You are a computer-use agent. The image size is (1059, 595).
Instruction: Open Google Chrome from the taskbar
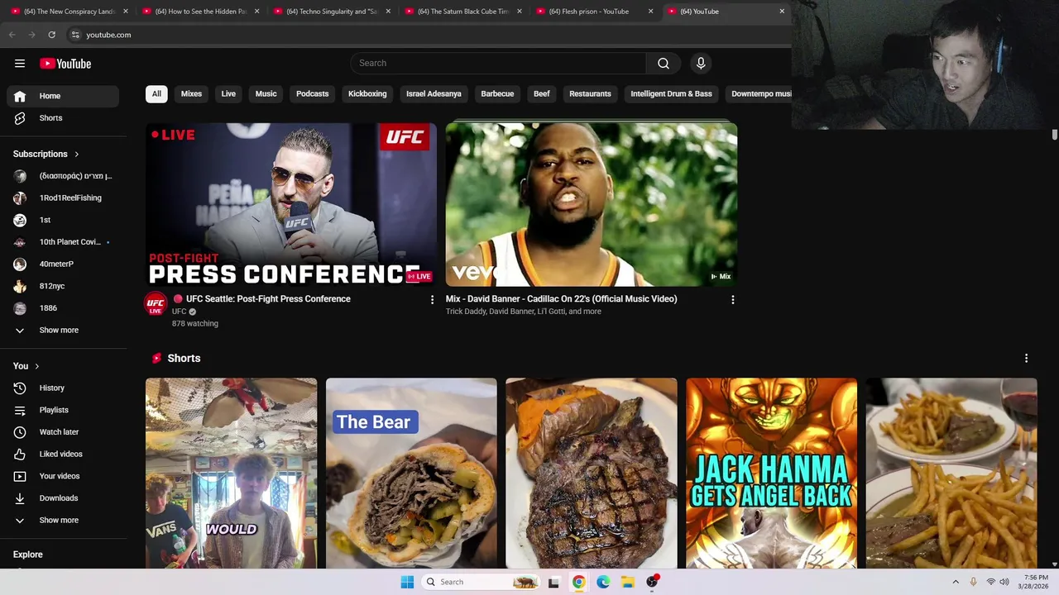578,582
